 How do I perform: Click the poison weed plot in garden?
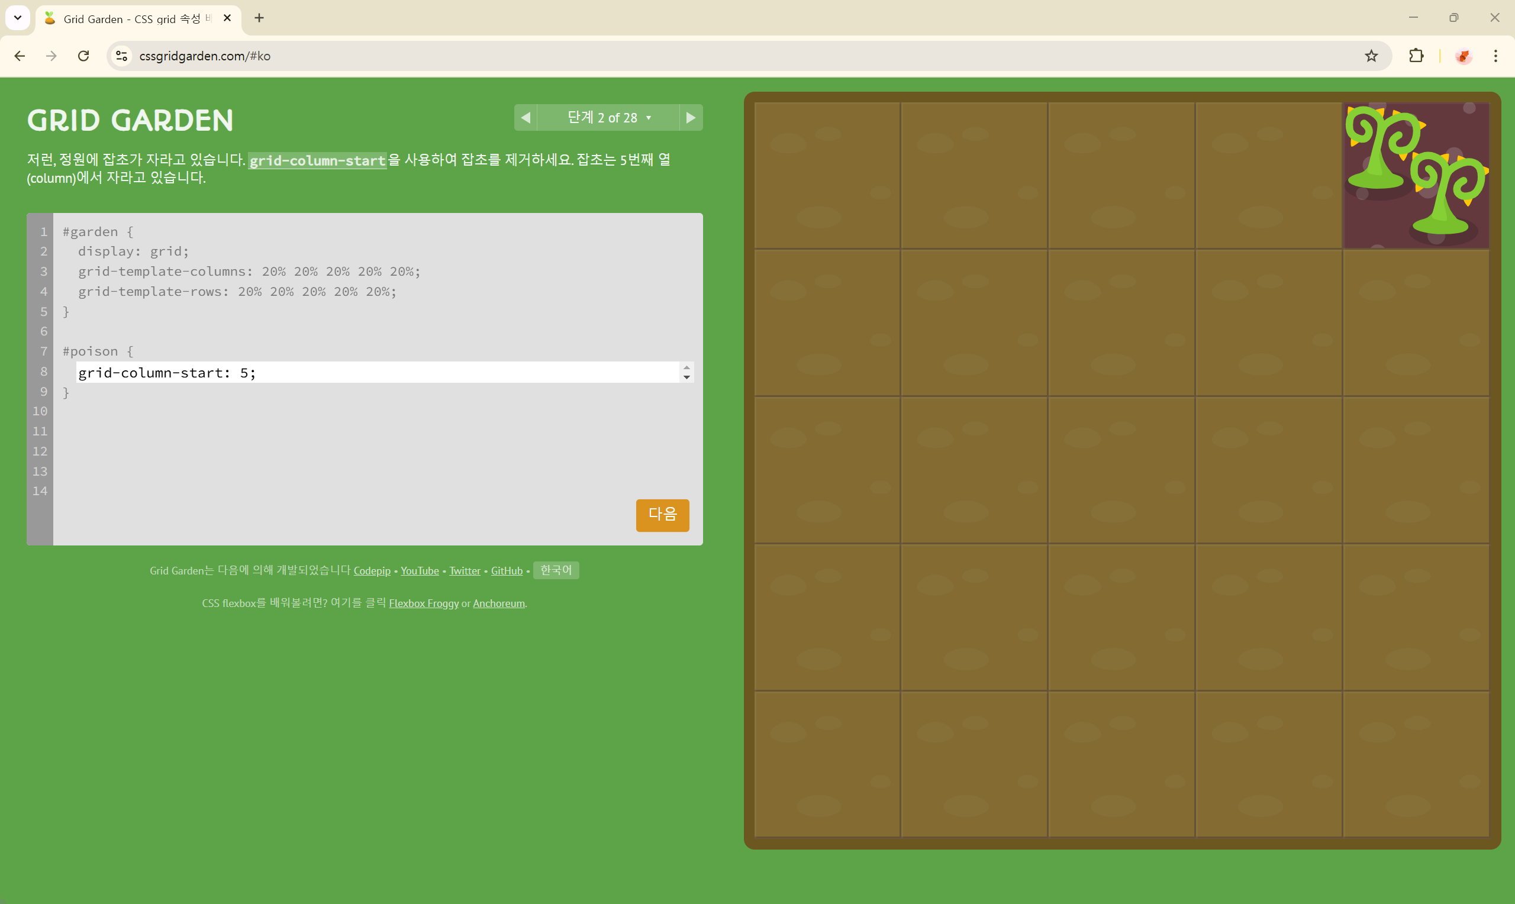tap(1416, 176)
